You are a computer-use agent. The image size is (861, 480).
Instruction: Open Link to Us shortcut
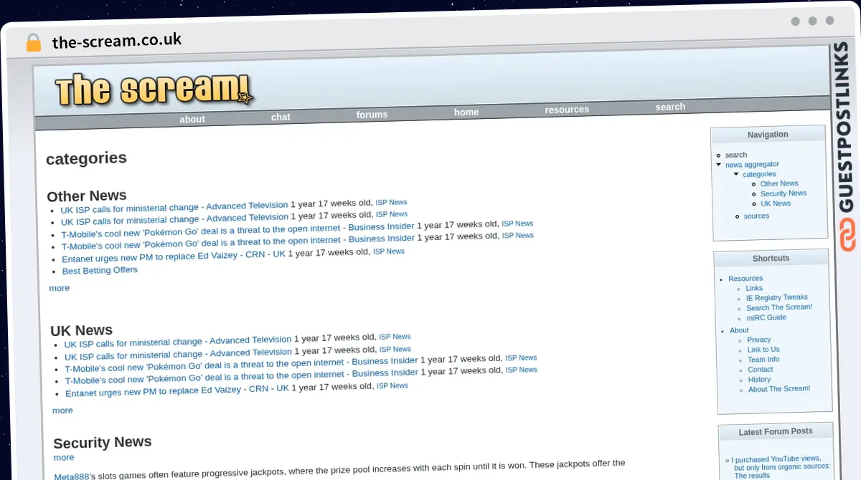(x=763, y=350)
